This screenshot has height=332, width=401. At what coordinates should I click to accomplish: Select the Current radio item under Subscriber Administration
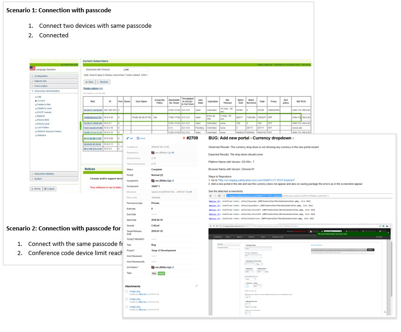point(36,100)
